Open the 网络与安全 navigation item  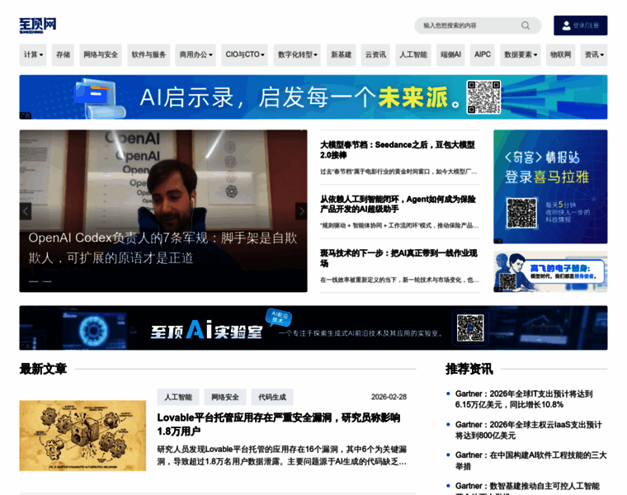(101, 55)
